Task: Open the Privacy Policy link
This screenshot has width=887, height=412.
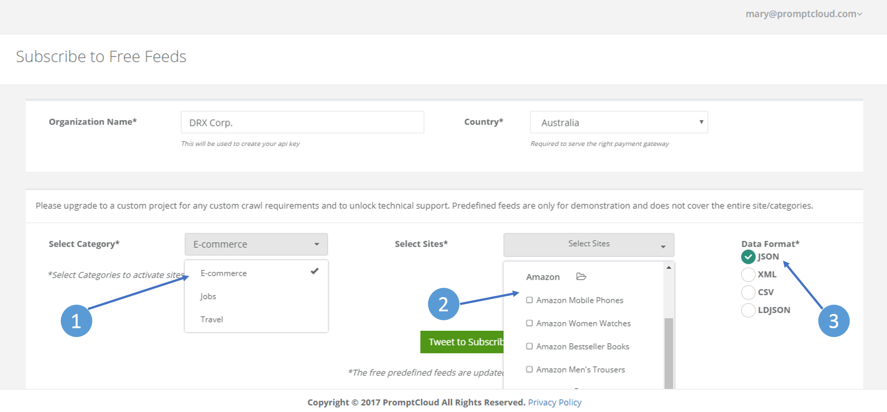Action: click(554, 402)
